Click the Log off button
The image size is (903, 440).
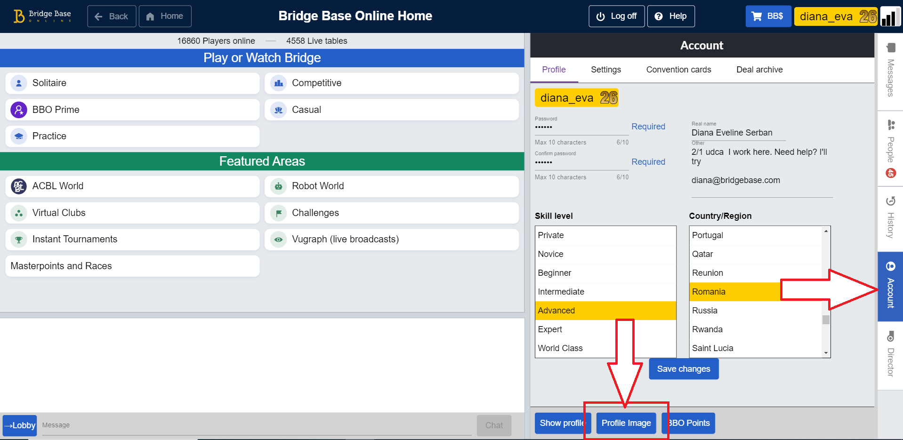point(617,16)
